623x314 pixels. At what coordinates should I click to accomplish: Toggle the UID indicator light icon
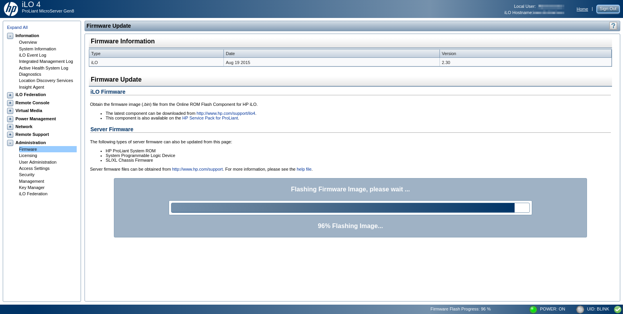[x=580, y=309]
